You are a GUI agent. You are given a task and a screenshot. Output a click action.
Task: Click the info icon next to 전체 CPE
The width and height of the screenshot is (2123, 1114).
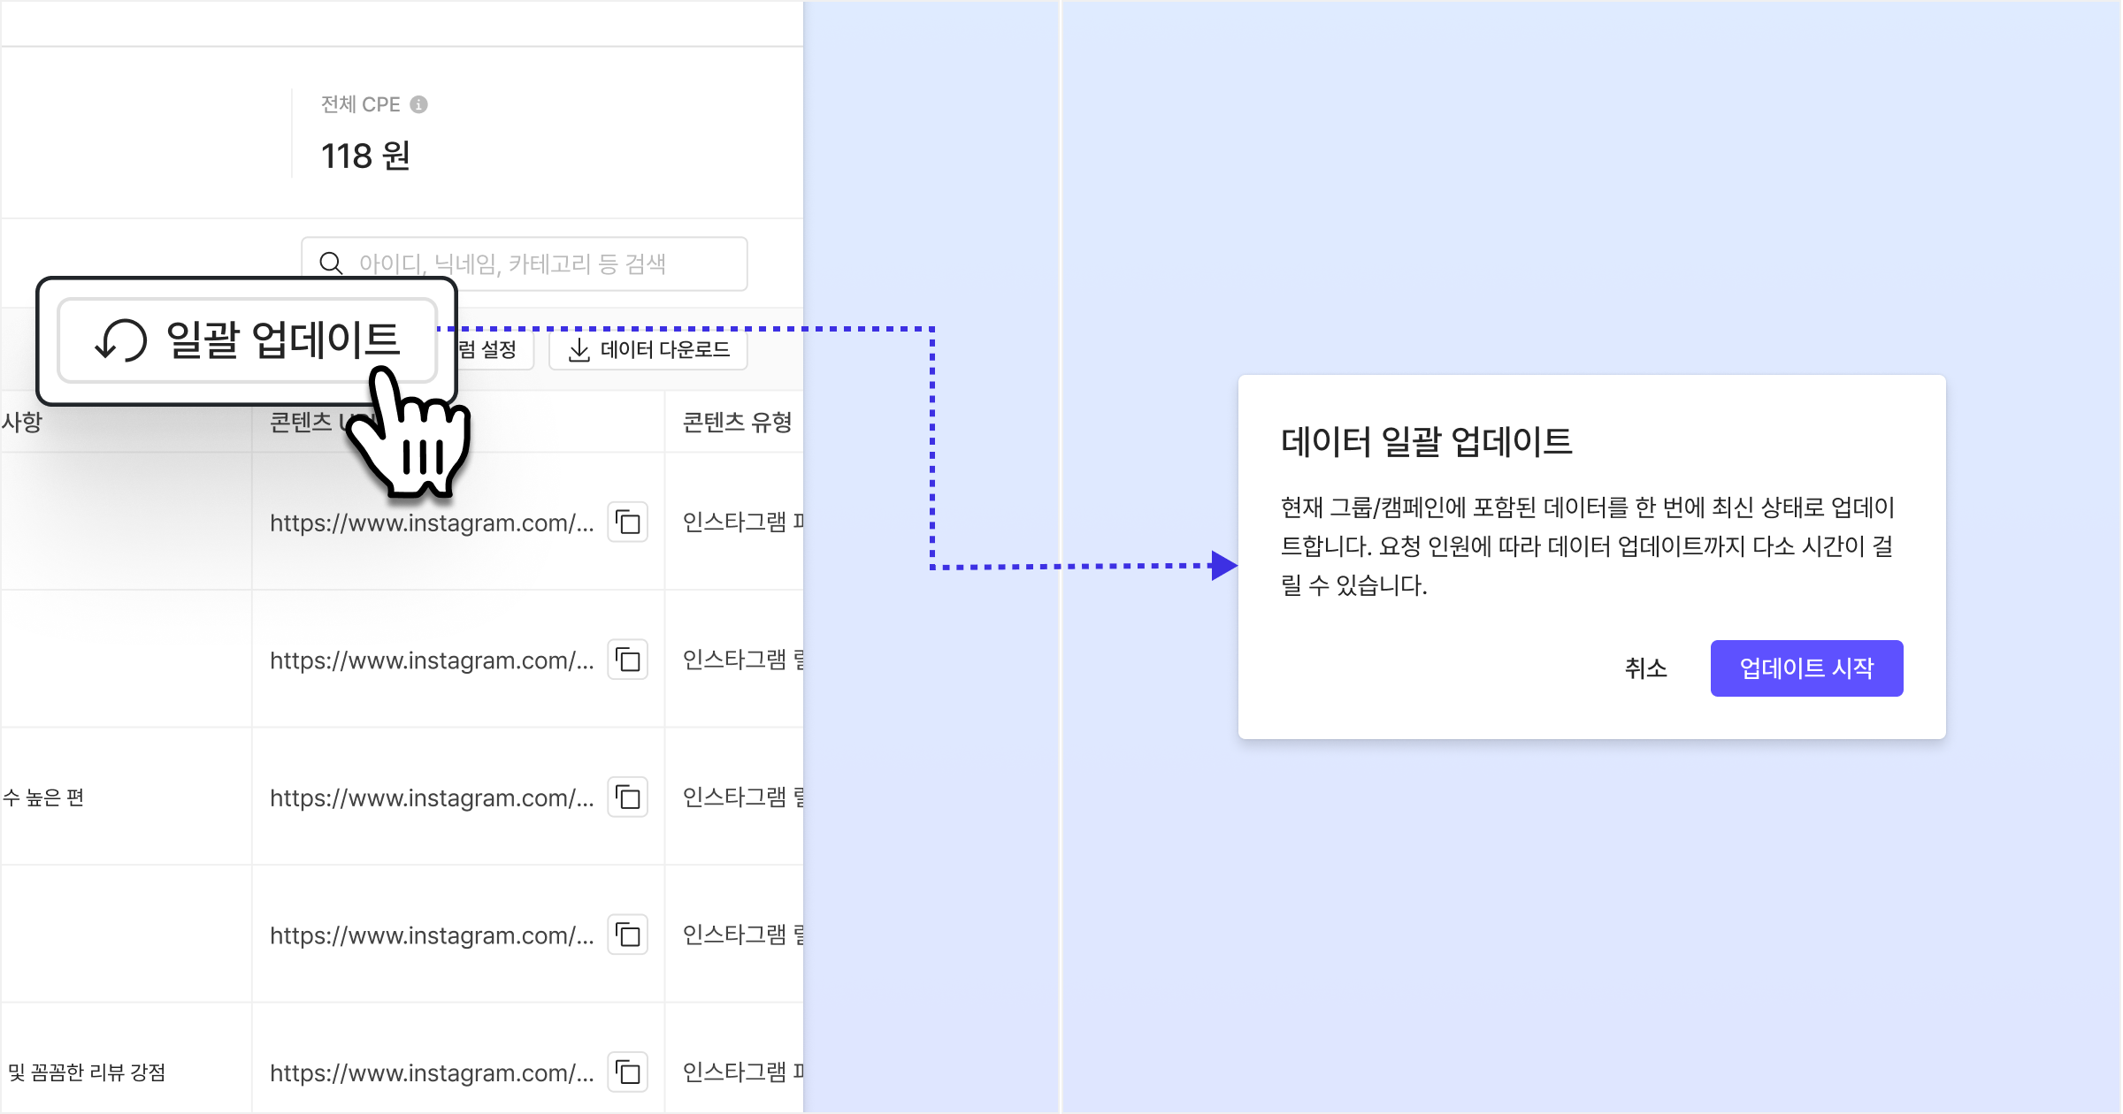click(419, 104)
